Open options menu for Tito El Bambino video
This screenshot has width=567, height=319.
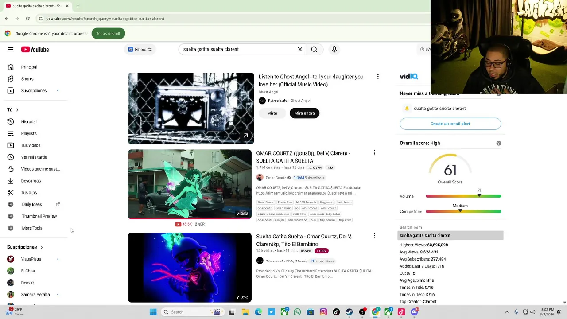click(x=374, y=236)
